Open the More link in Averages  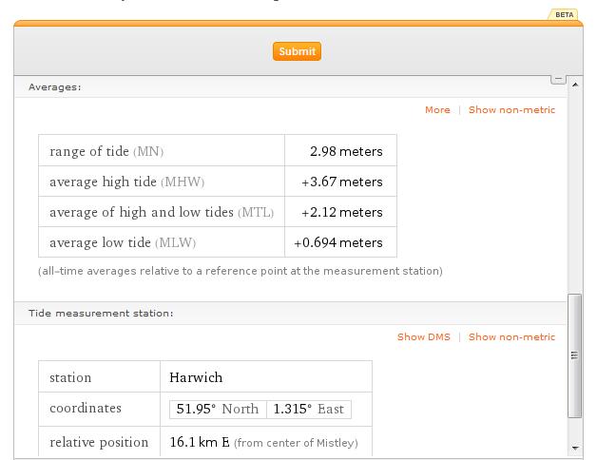(x=437, y=110)
